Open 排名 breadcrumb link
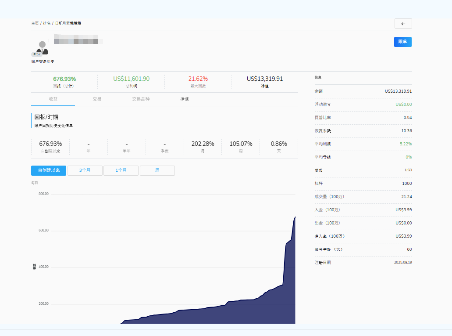This screenshot has height=336, width=452. click(x=47, y=23)
